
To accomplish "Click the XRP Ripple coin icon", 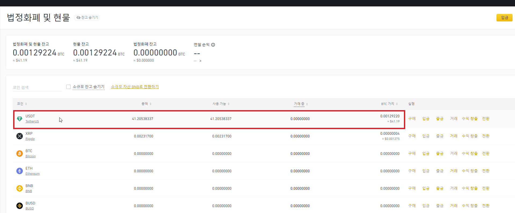I will (20, 136).
